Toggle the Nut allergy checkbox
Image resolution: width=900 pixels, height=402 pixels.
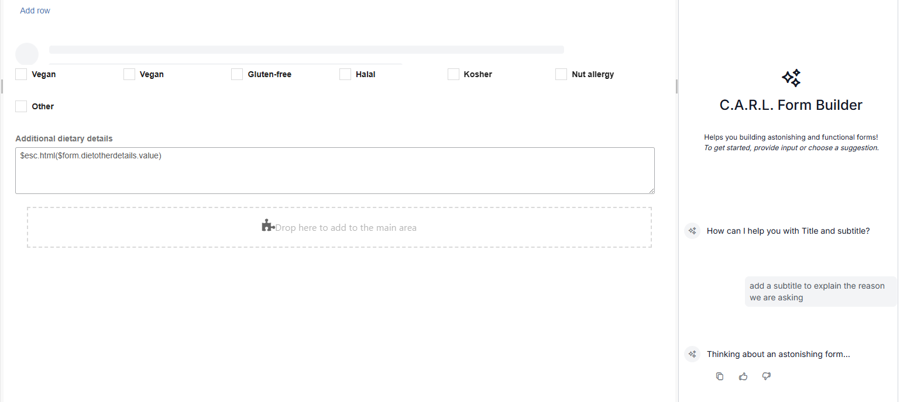click(x=561, y=74)
